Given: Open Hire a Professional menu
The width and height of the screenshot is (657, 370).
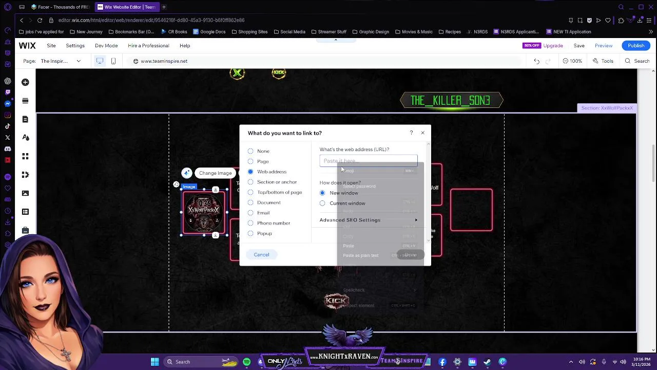Looking at the screenshot, I should tap(148, 46).
